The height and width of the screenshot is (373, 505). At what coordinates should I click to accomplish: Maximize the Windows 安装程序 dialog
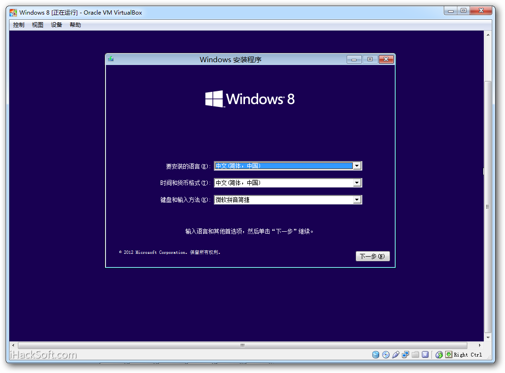pos(370,59)
